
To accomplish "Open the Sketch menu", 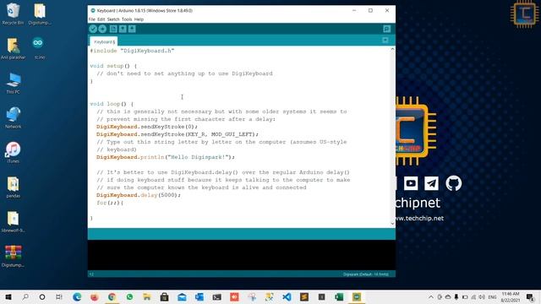I will point(113,19).
